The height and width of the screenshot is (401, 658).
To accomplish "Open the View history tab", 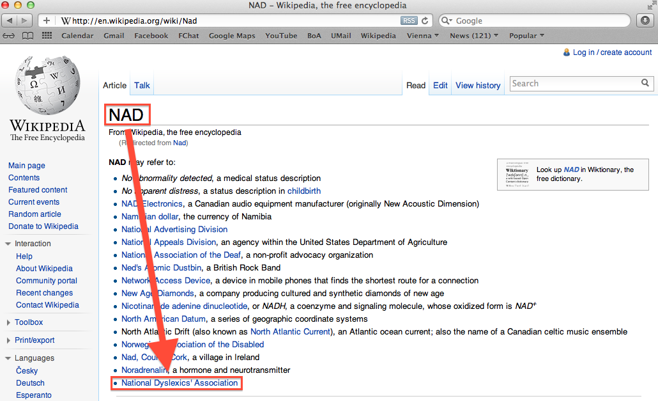I will [478, 85].
